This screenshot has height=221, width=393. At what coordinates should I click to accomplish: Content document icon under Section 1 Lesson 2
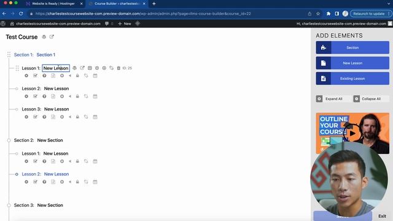[53, 96]
